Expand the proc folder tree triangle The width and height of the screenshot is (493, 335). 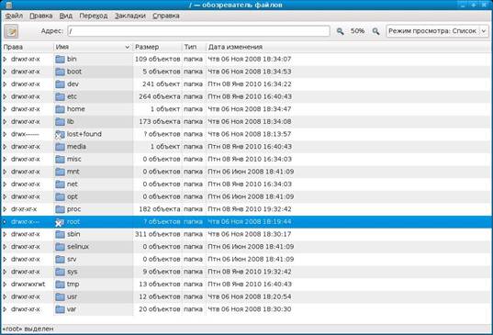click(5, 209)
